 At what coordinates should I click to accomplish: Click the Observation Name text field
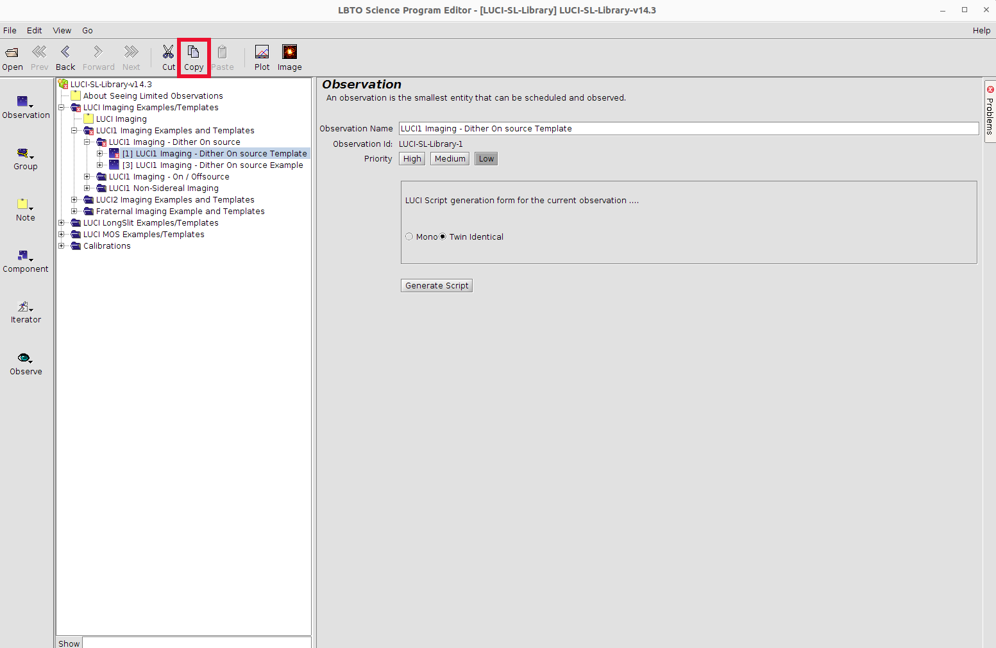click(688, 129)
